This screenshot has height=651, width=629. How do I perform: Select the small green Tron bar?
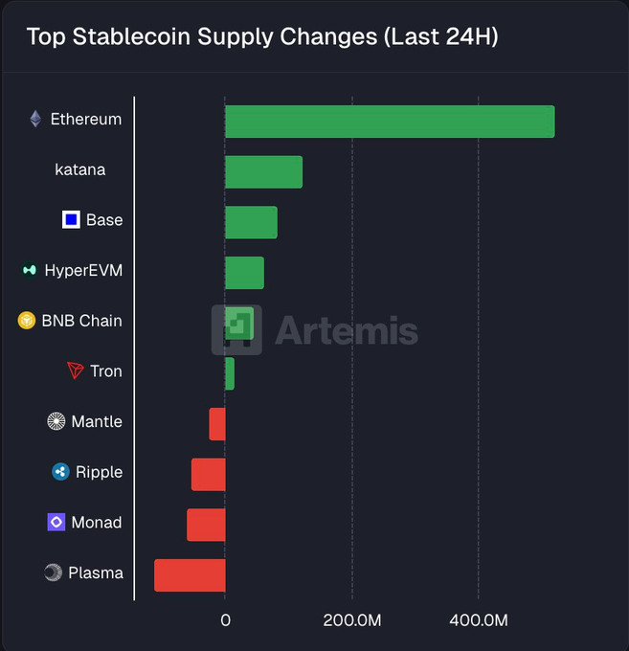pos(230,373)
